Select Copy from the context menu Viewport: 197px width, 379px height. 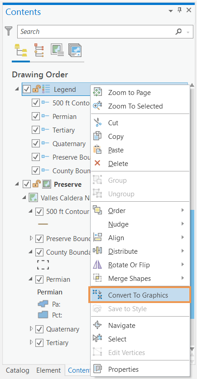click(x=140, y=136)
